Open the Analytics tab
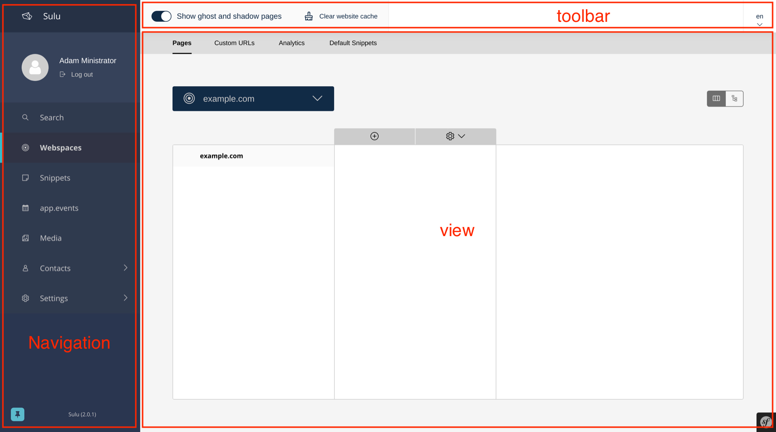The height and width of the screenshot is (432, 776). (291, 43)
